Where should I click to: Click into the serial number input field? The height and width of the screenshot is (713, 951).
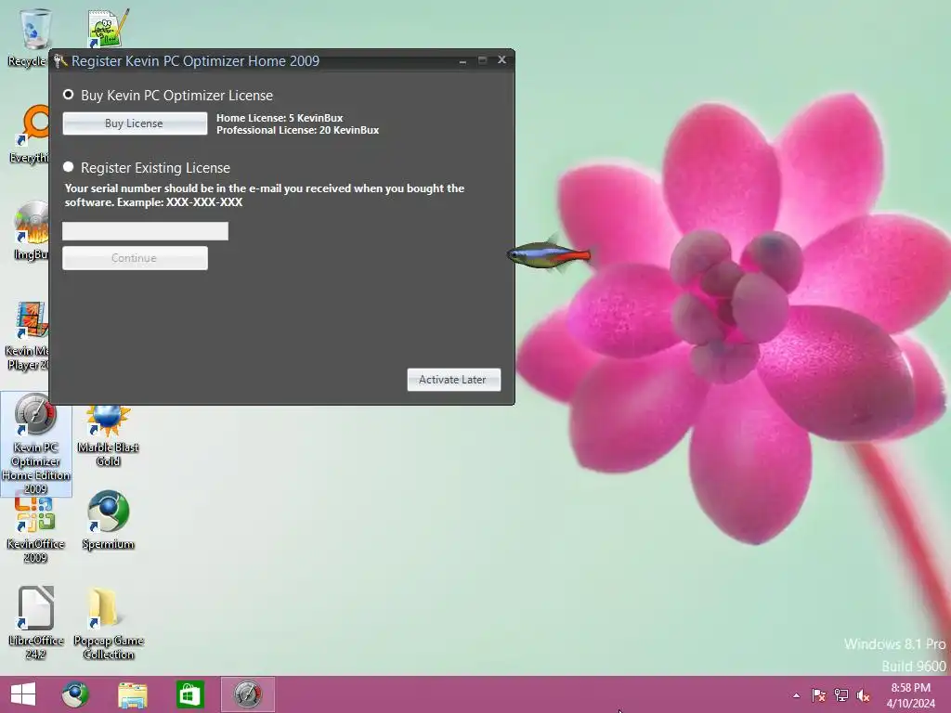pos(145,231)
